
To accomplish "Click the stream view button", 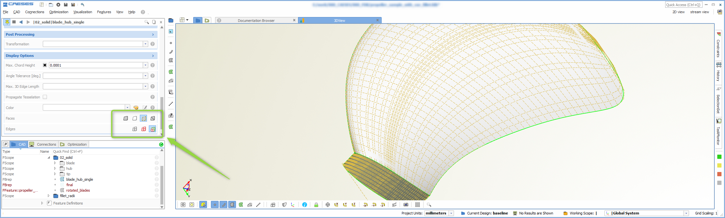I will (700, 12).
